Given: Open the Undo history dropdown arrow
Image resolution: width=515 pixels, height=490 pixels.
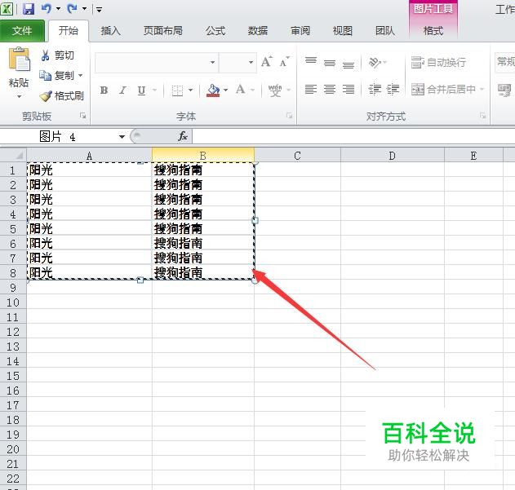Looking at the screenshot, I should click(58, 8).
